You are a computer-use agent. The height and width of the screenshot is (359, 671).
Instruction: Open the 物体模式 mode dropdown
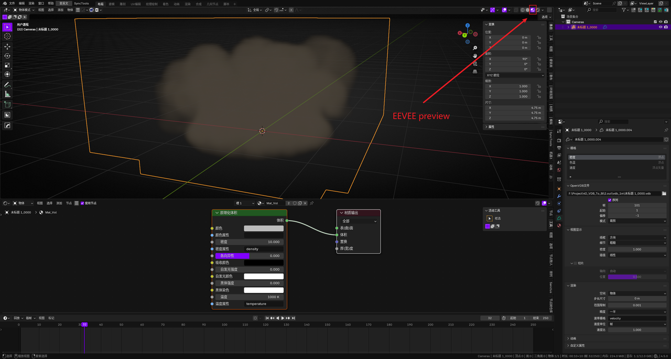[x=23, y=10]
